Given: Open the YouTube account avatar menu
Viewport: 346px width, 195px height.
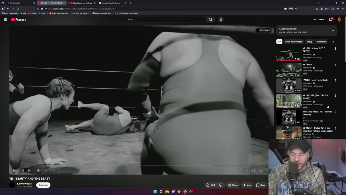Looking at the screenshot, I should 339,19.
